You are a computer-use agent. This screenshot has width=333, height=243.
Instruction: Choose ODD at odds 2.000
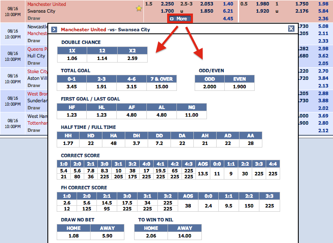(209, 87)
